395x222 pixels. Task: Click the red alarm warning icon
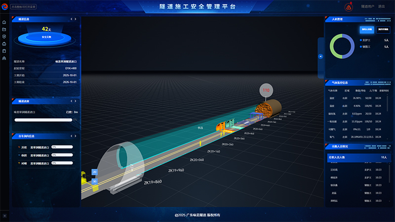(349, 7)
